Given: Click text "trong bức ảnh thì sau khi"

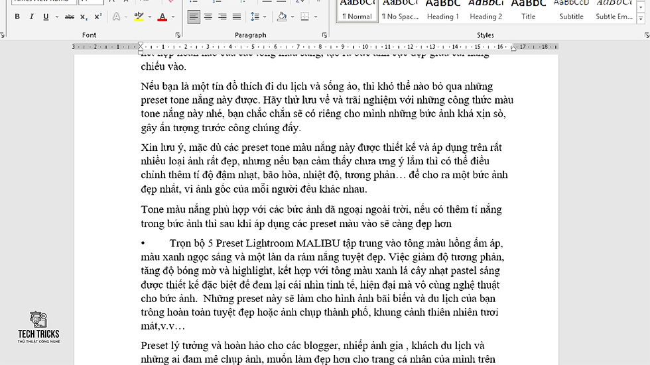Looking at the screenshot, I should tap(196, 224).
